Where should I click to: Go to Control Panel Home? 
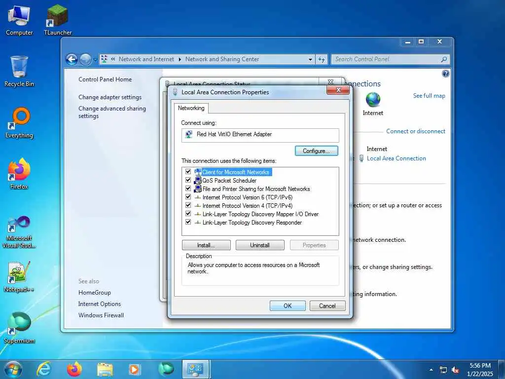pyautogui.click(x=105, y=79)
